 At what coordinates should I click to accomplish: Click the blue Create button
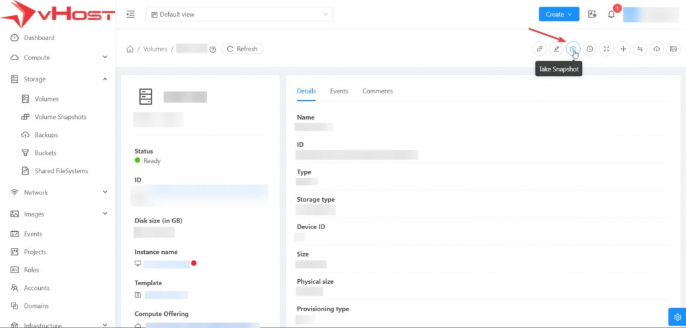[x=558, y=14]
